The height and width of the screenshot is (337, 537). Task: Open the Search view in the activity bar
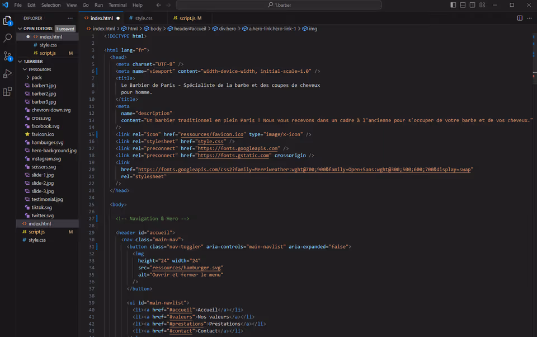(7, 39)
